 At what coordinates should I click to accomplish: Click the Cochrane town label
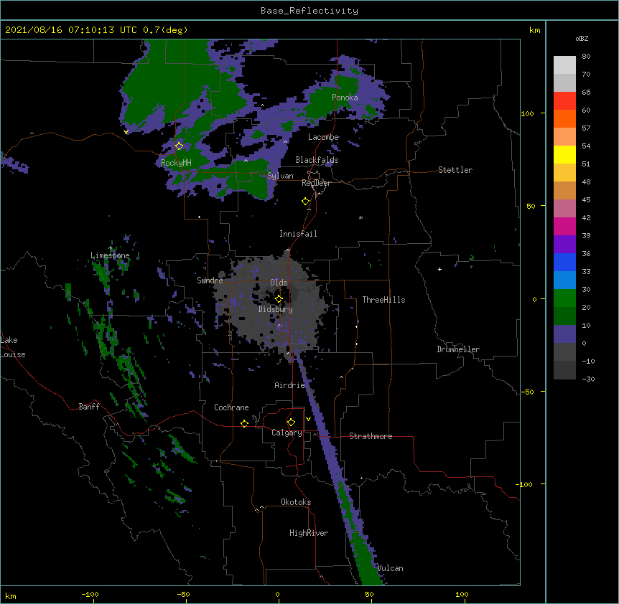pos(231,407)
